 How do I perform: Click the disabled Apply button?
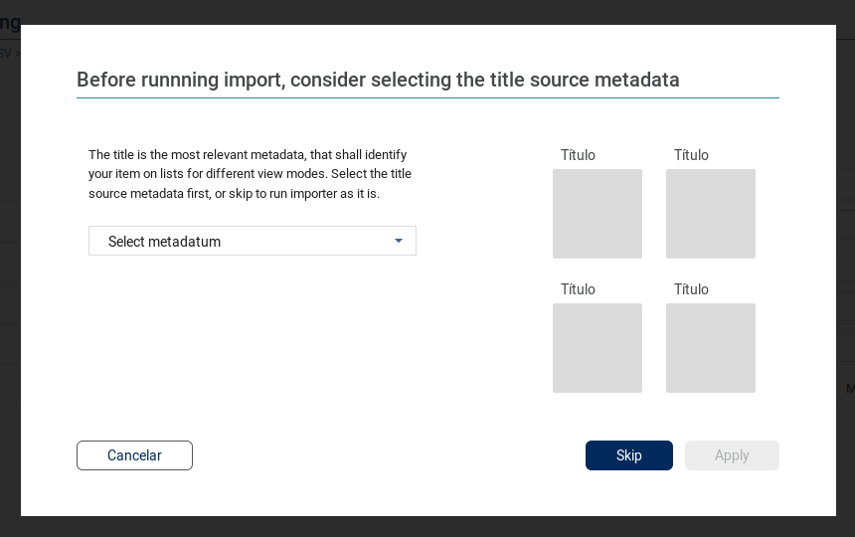pos(732,455)
